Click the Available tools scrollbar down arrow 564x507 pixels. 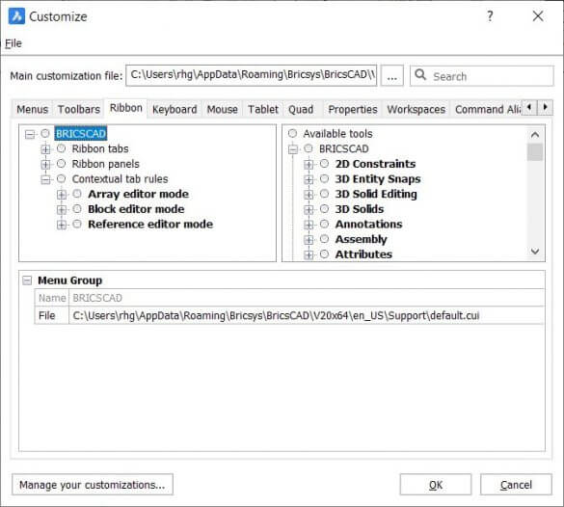click(535, 251)
